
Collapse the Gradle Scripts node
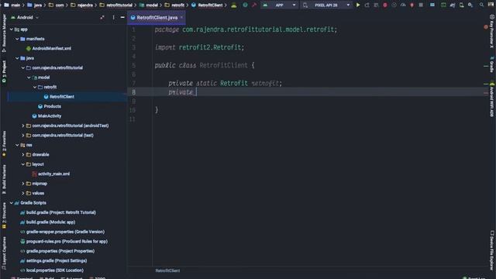(12, 203)
